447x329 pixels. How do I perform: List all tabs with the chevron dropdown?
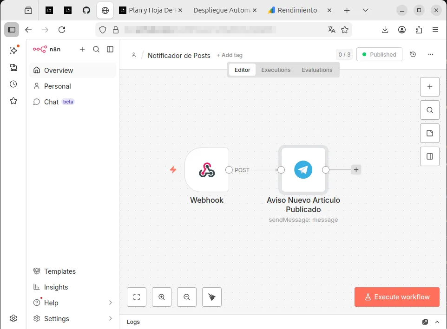[x=366, y=10]
